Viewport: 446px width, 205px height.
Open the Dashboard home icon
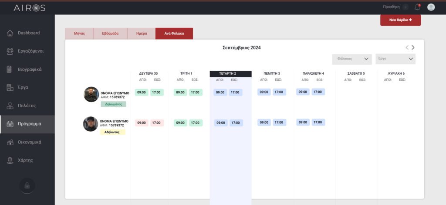coord(10,33)
